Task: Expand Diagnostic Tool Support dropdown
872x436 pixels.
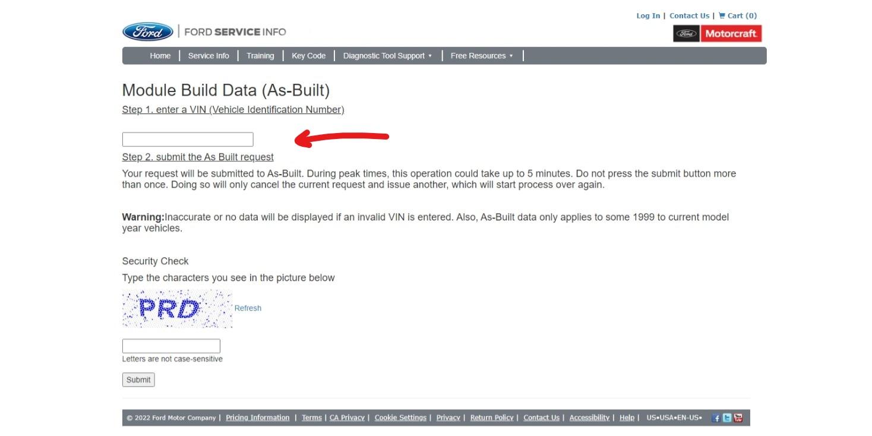Action: (x=387, y=56)
